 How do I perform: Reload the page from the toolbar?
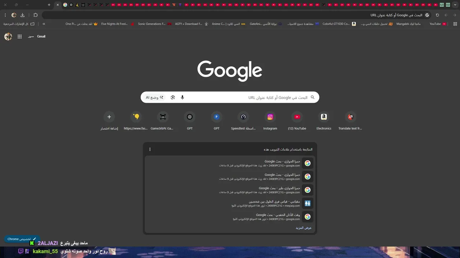point(437,15)
